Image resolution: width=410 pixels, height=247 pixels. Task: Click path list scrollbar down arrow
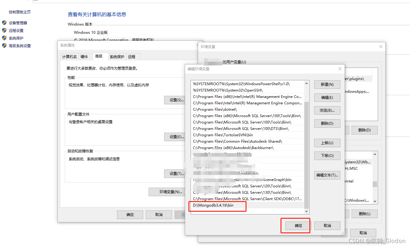tap(306, 211)
